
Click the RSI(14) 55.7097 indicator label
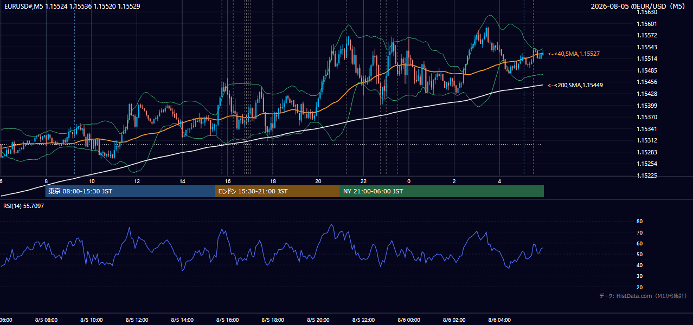(x=24, y=206)
